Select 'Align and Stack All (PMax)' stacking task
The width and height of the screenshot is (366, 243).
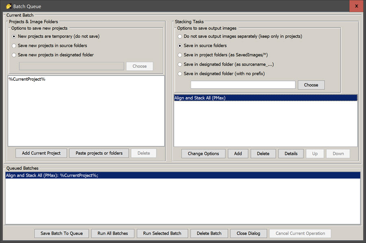(x=200, y=98)
